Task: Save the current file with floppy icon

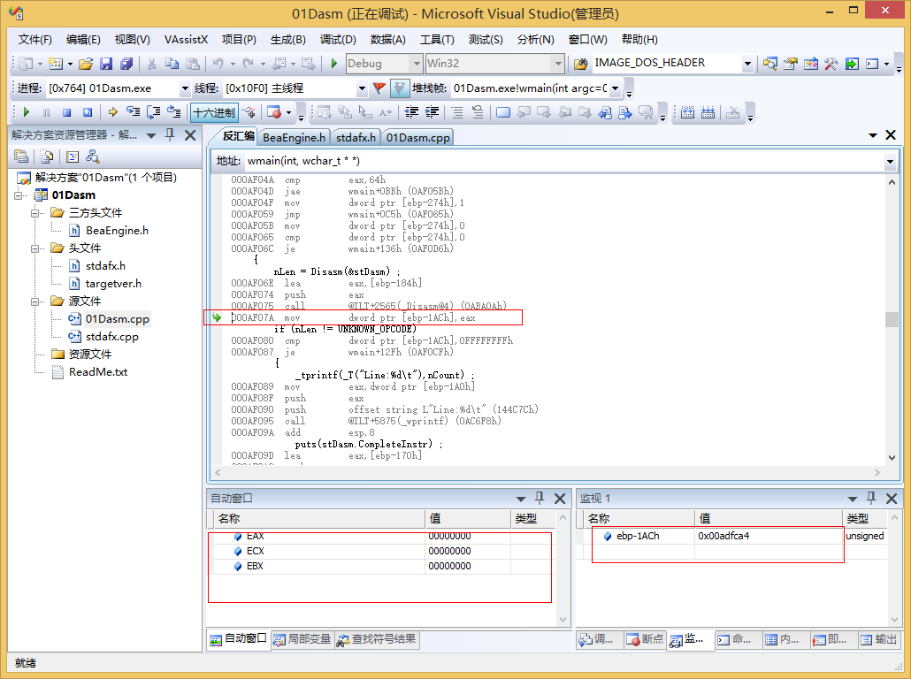Action: (x=106, y=64)
